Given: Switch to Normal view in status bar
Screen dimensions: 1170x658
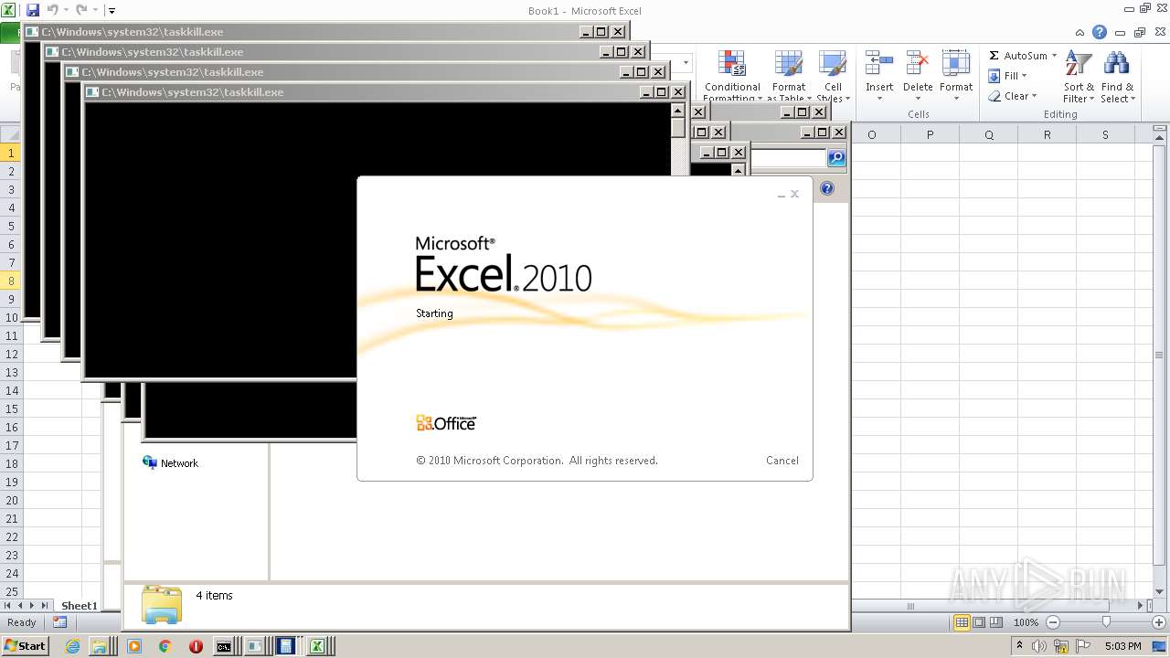Looking at the screenshot, I should click(962, 622).
